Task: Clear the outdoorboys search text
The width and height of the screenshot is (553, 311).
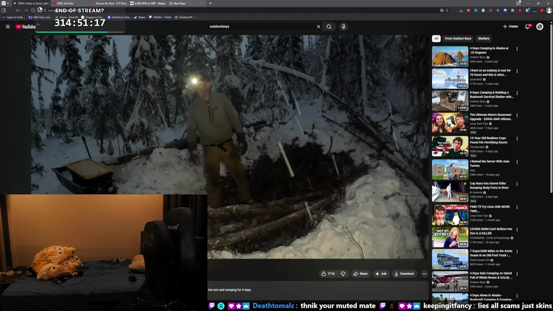Action: 318,26
